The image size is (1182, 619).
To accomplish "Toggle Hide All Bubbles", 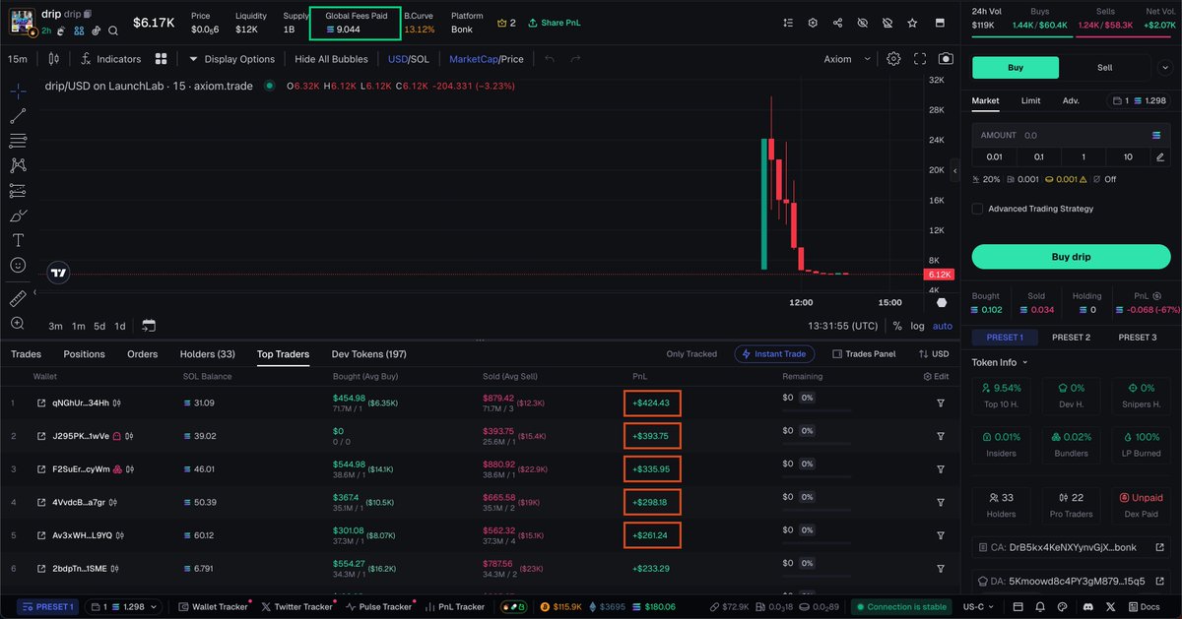I will coord(331,59).
